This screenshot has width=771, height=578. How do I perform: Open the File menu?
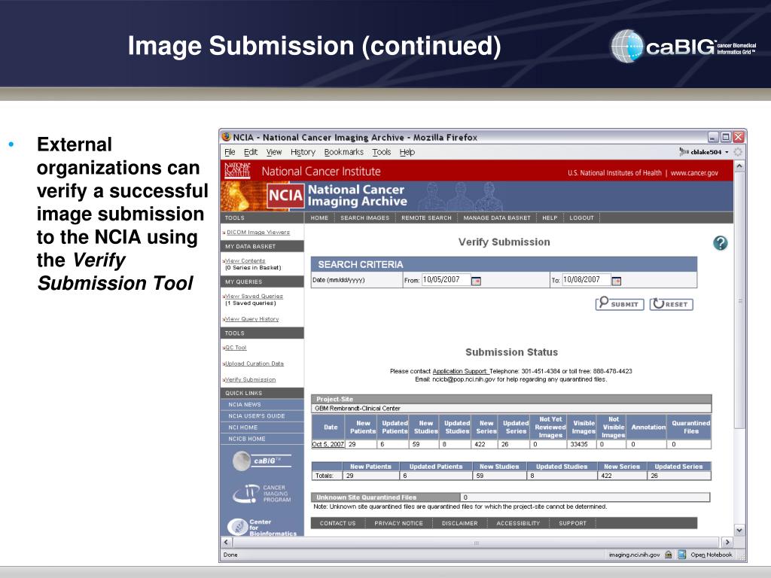(x=230, y=152)
